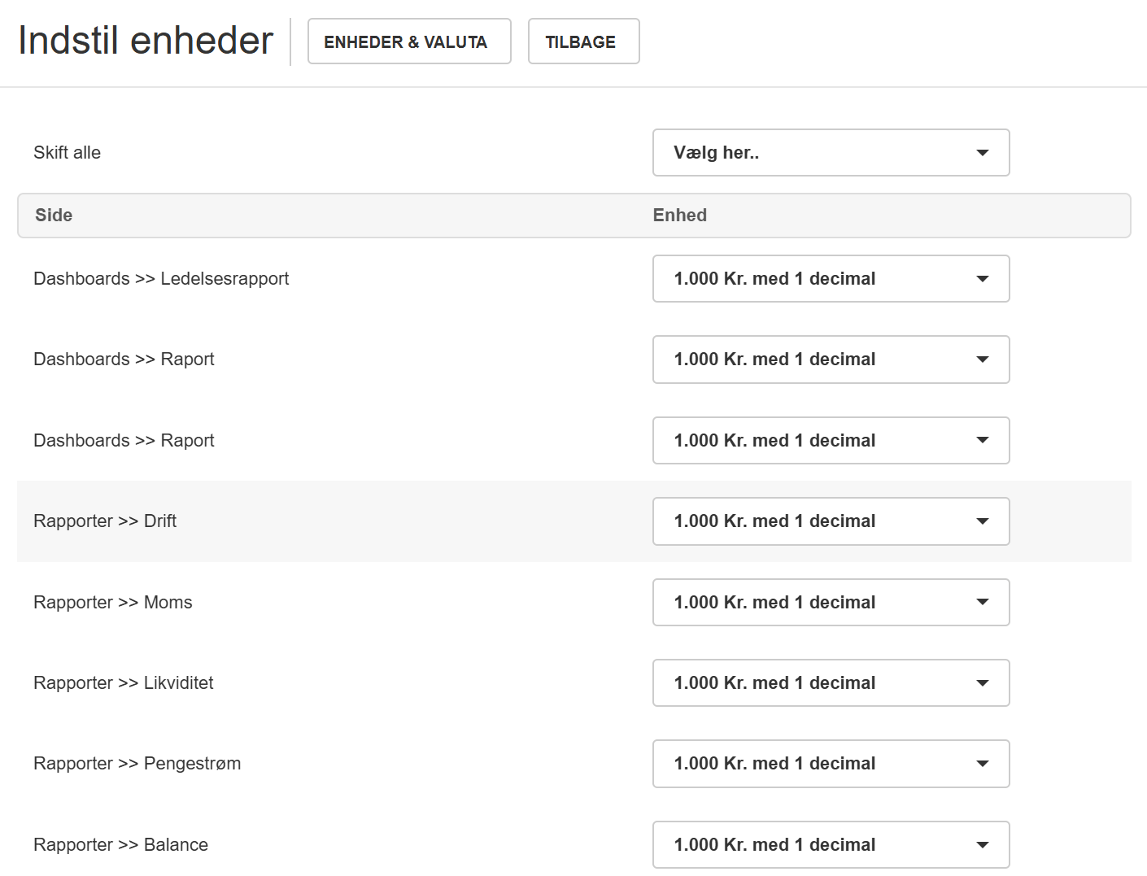Click the dropdown arrow for Rapporter Pengestrøm
The height and width of the screenshot is (876, 1147).
tap(982, 764)
